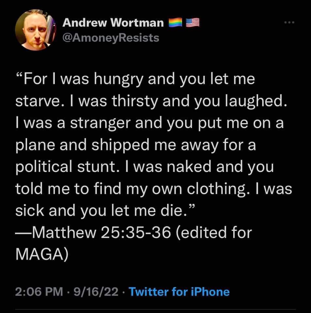Open the three-dot more options menu
Image resolution: width=311 pixels, height=313 pixels.
tap(289, 22)
